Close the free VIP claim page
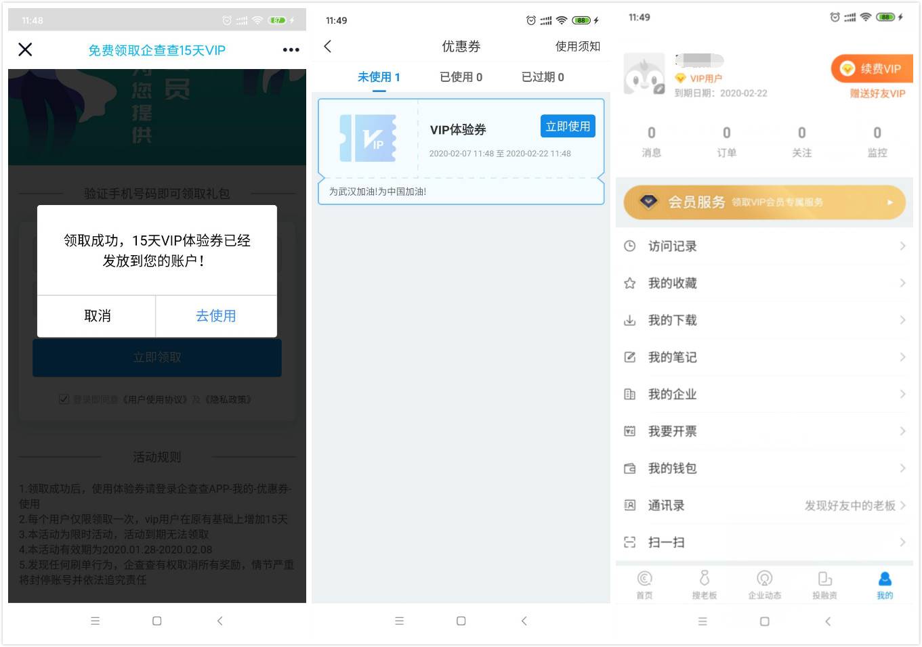The width and height of the screenshot is (922, 647). pos(25,49)
